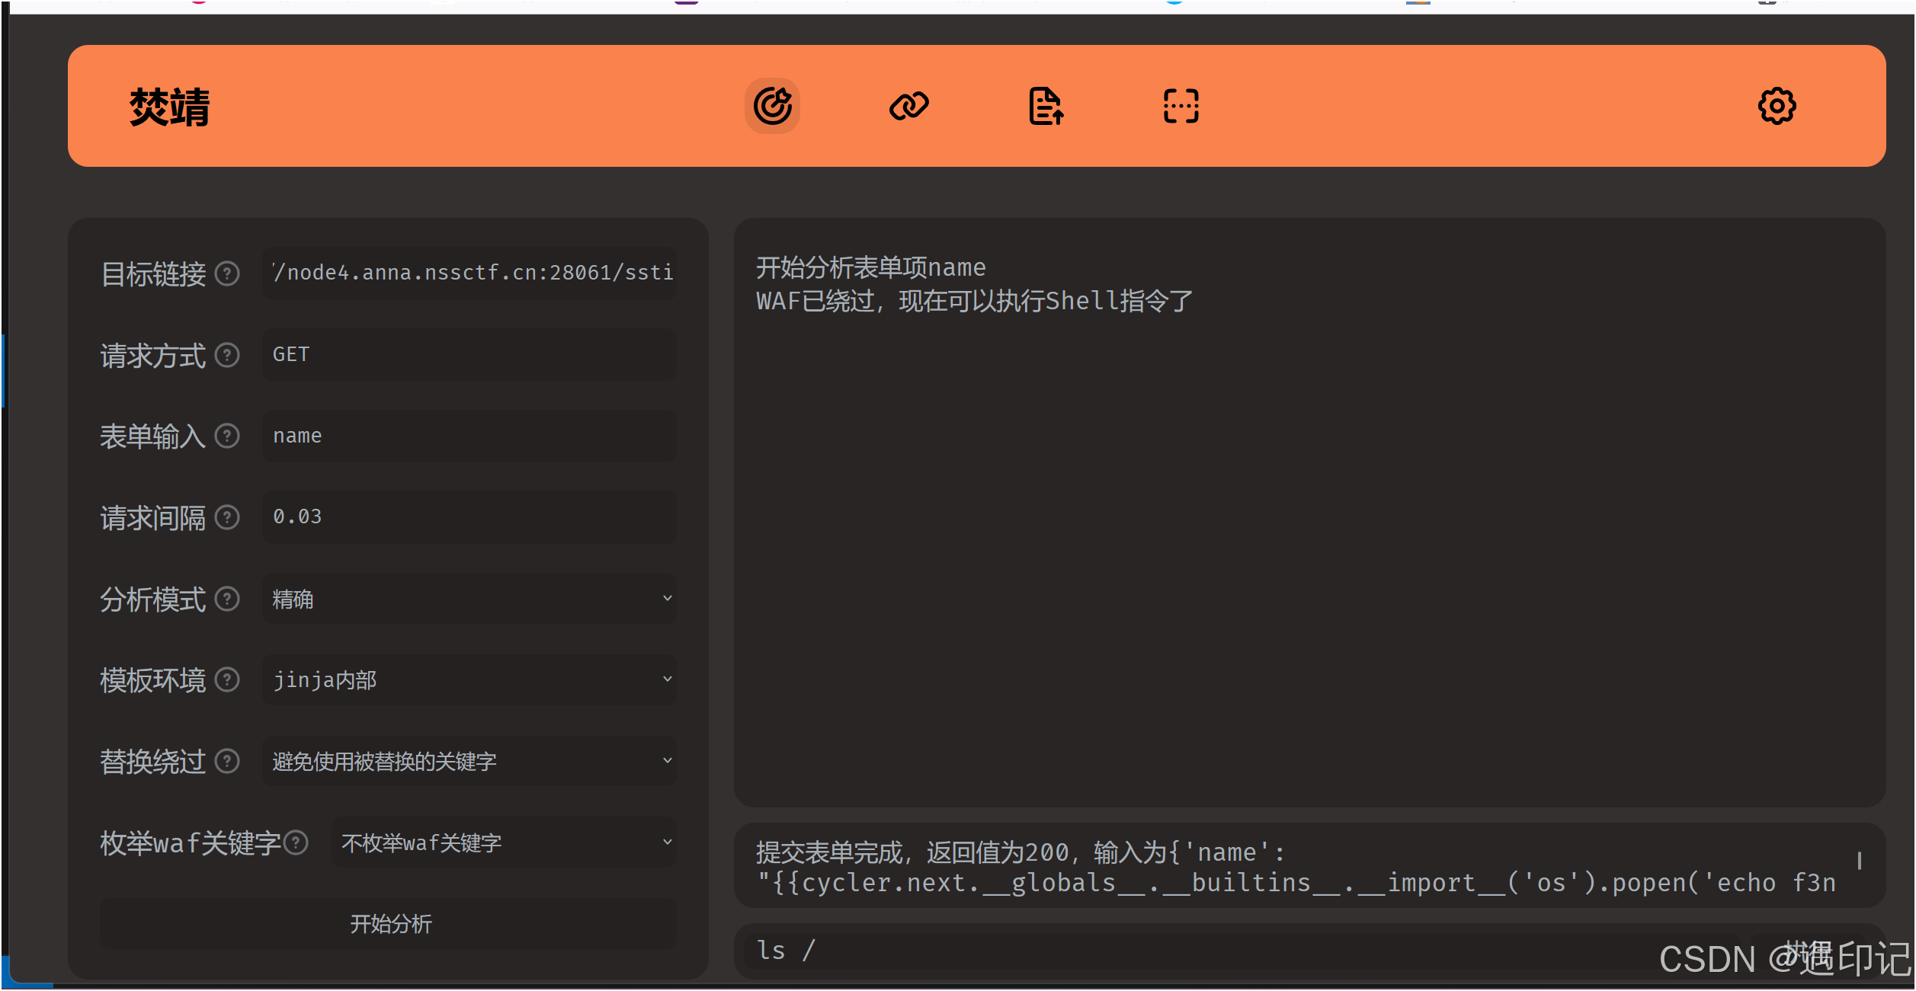The height and width of the screenshot is (991, 1916).
Task: Click the scan frame icon in the toolbar
Action: point(1180,106)
